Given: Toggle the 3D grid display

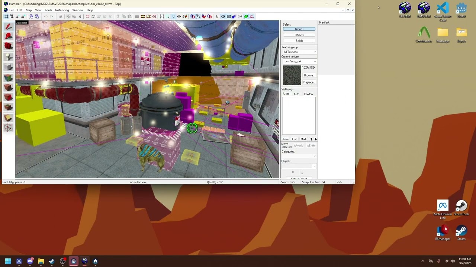Looking at the screenshot, I should (x=12, y=16).
